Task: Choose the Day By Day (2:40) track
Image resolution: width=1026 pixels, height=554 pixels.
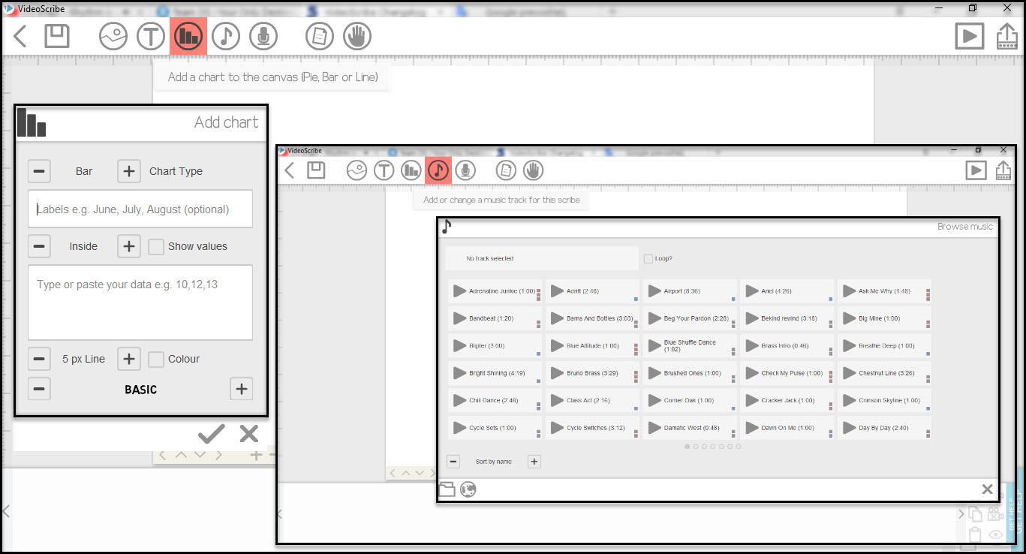Action: (884, 428)
